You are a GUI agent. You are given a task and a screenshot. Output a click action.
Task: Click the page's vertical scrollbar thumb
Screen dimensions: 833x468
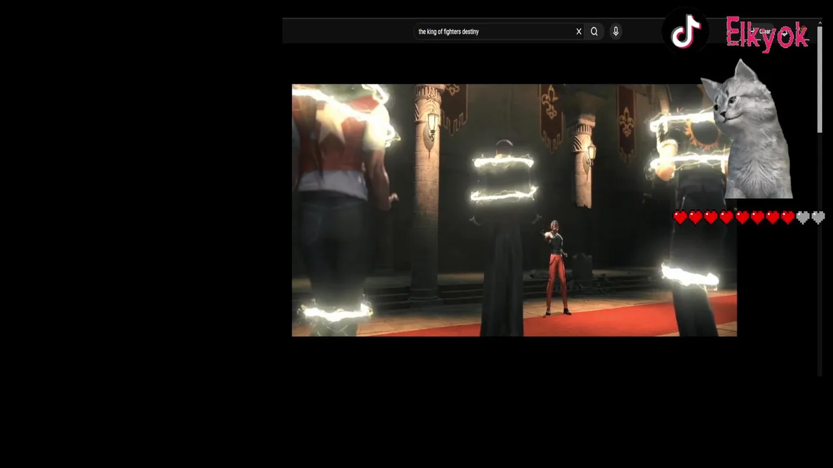tap(820, 79)
